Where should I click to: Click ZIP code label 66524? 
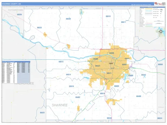point(160,118)
